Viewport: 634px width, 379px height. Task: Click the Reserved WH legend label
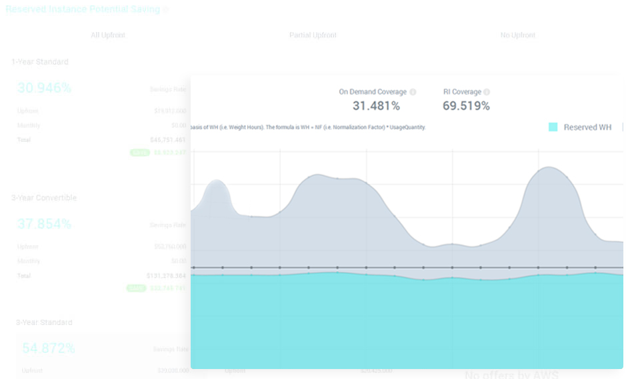coord(587,127)
